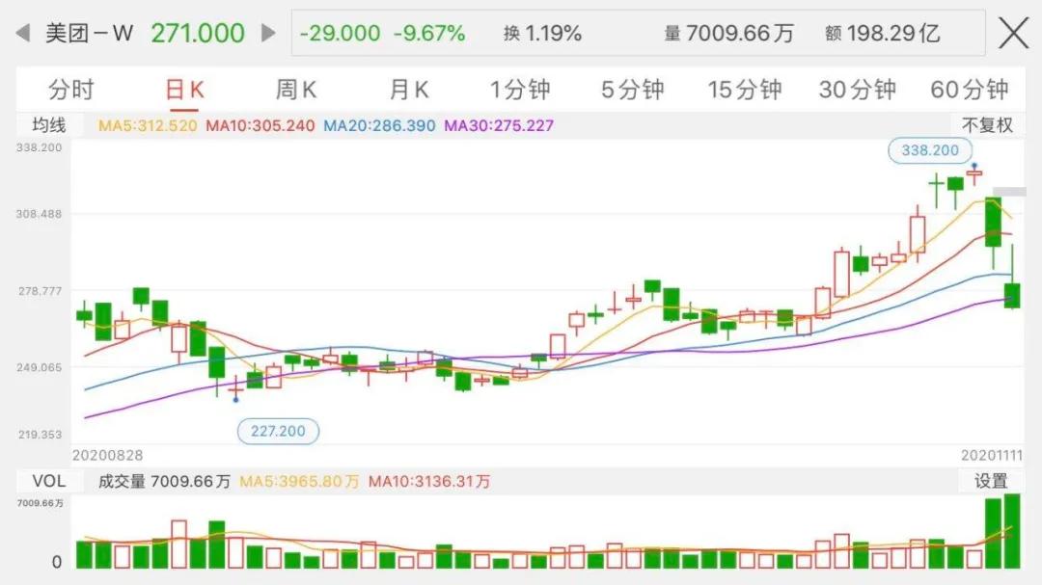Tap the 227.200 low price label
1042x585 pixels.
[278, 431]
